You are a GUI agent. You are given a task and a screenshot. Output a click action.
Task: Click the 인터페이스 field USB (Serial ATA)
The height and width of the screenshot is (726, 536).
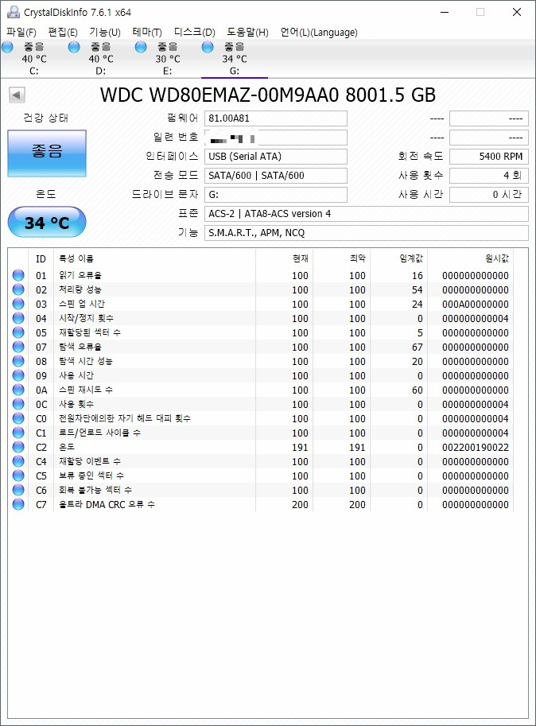pos(276,157)
